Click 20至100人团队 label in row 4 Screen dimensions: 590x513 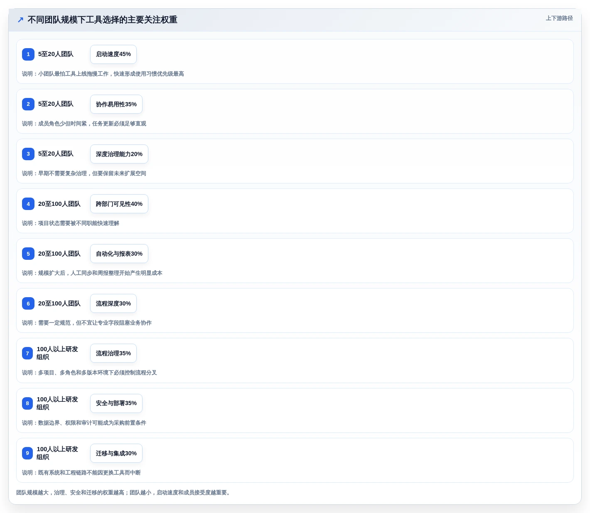click(59, 204)
